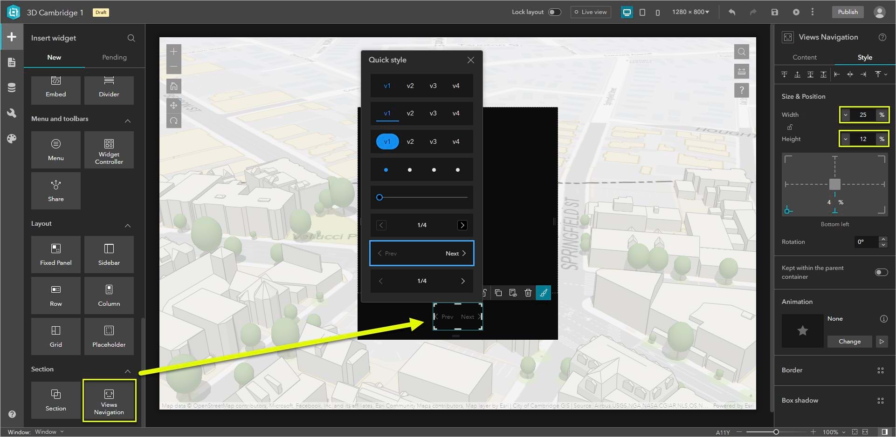Open the Theme panel from the left sidebar
Screen dimensions: 896x437
pos(11,139)
